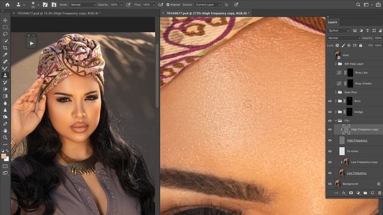383x215 pixels.
Task: Open the layer filter Kind dropdown
Action: pyautogui.click(x=339, y=30)
